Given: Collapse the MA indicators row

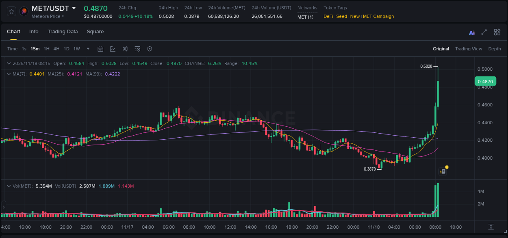Looking at the screenshot, I should pyautogui.click(x=9, y=74).
